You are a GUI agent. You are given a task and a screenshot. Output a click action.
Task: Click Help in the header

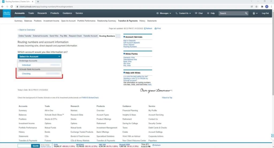pos(211,13)
